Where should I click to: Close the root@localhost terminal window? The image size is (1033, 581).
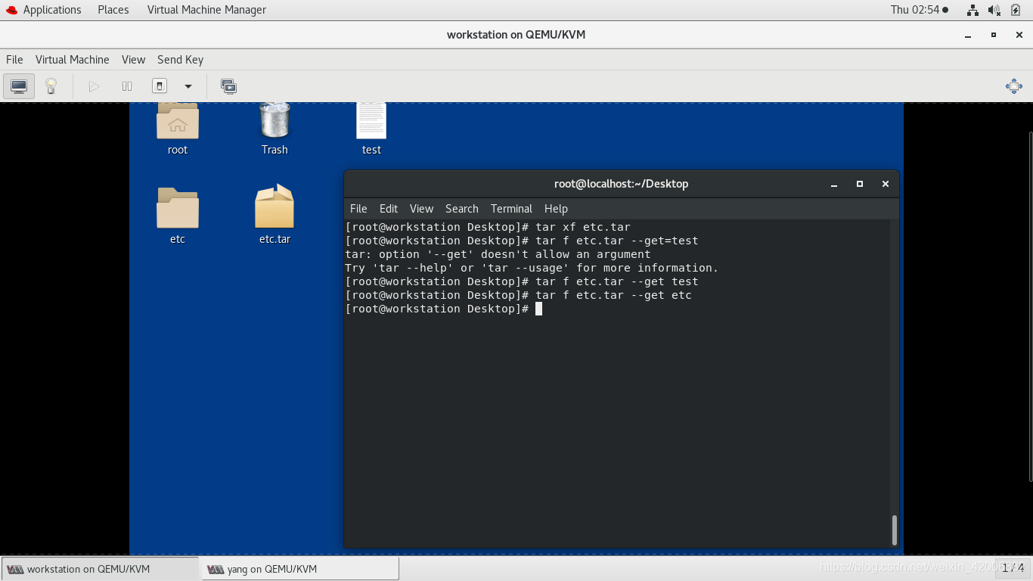click(886, 184)
